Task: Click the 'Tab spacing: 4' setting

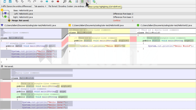Action: tap(40, 6)
